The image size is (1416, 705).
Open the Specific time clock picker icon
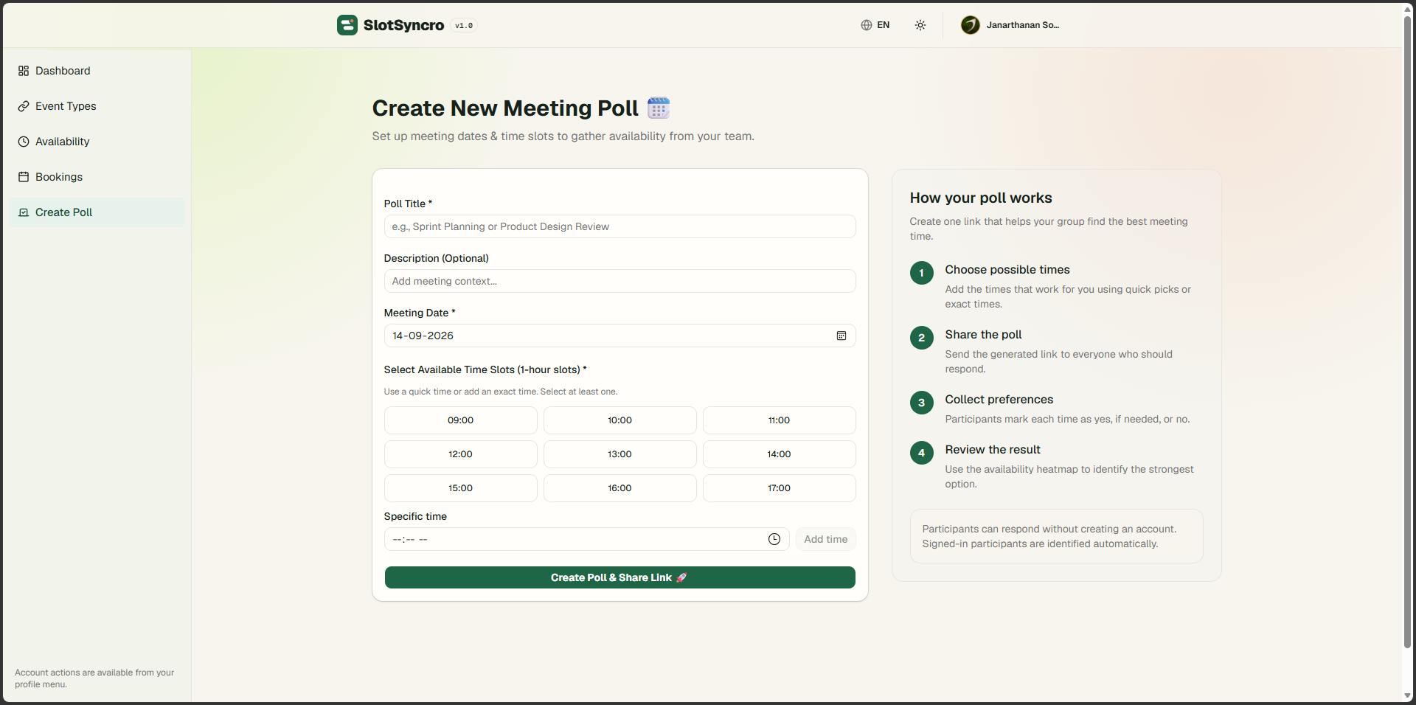774,539
